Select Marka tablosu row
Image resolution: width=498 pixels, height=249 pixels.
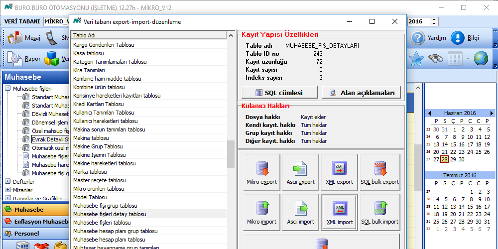coord(149,172)
